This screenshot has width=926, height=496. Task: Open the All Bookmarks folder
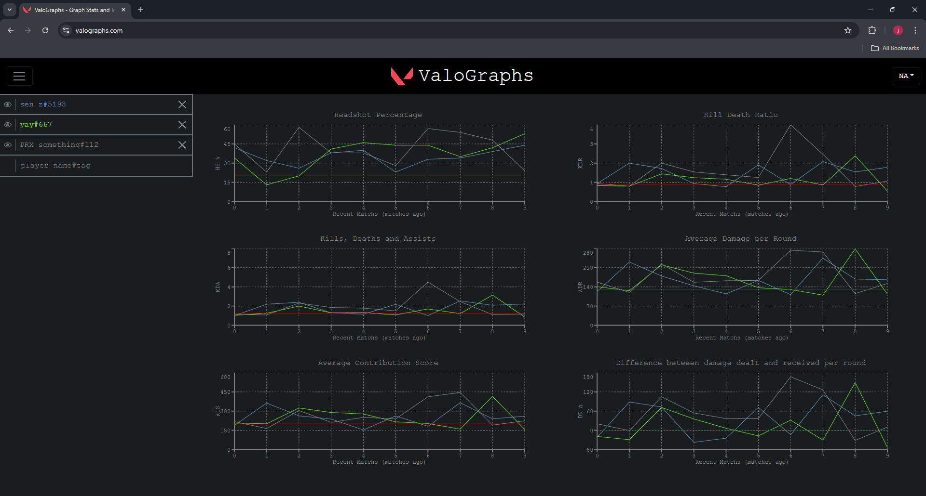[x=895, y=48]
